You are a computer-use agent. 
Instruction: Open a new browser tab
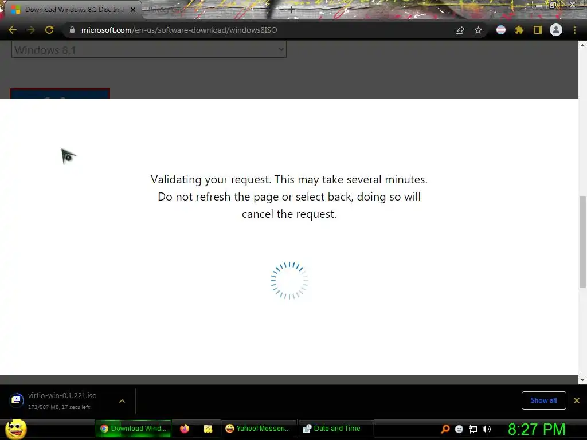click(x=292, y=10)
